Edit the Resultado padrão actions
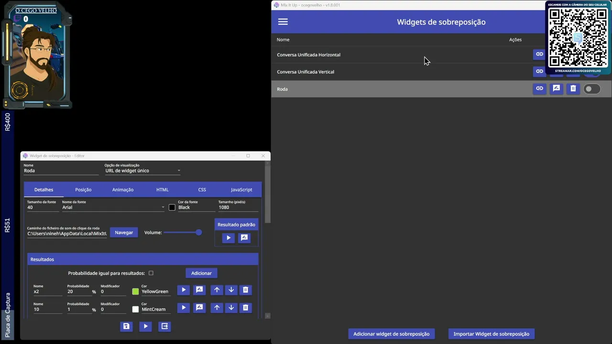Screen dimensions: 612x344 point(244,238)
